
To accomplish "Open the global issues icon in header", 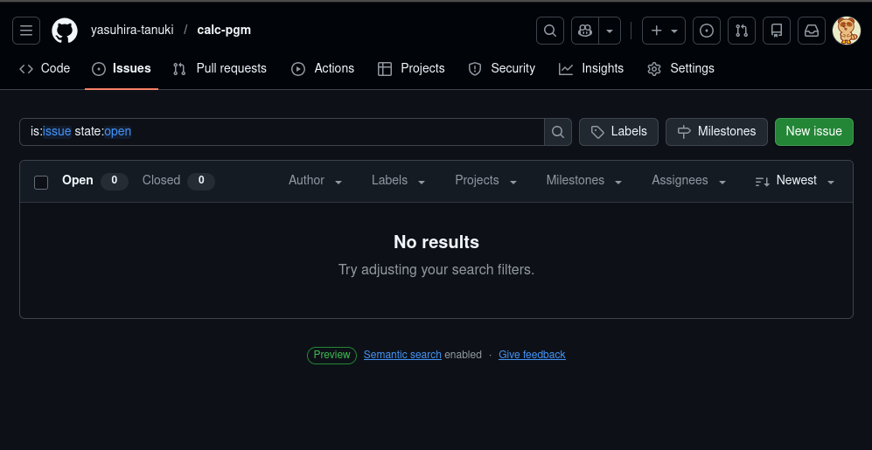I will pos(707,31).
